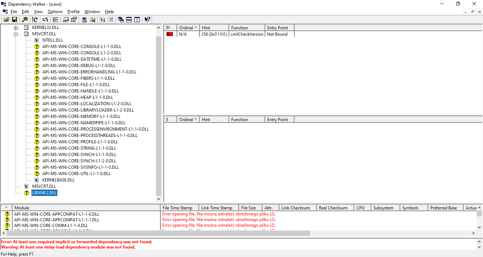Open the Window menu
This screenshot has width=483, height=257.
click(92, 12)
